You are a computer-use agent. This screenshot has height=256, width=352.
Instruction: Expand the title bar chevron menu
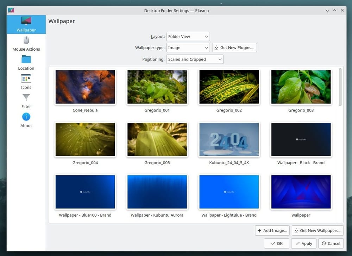327,10
